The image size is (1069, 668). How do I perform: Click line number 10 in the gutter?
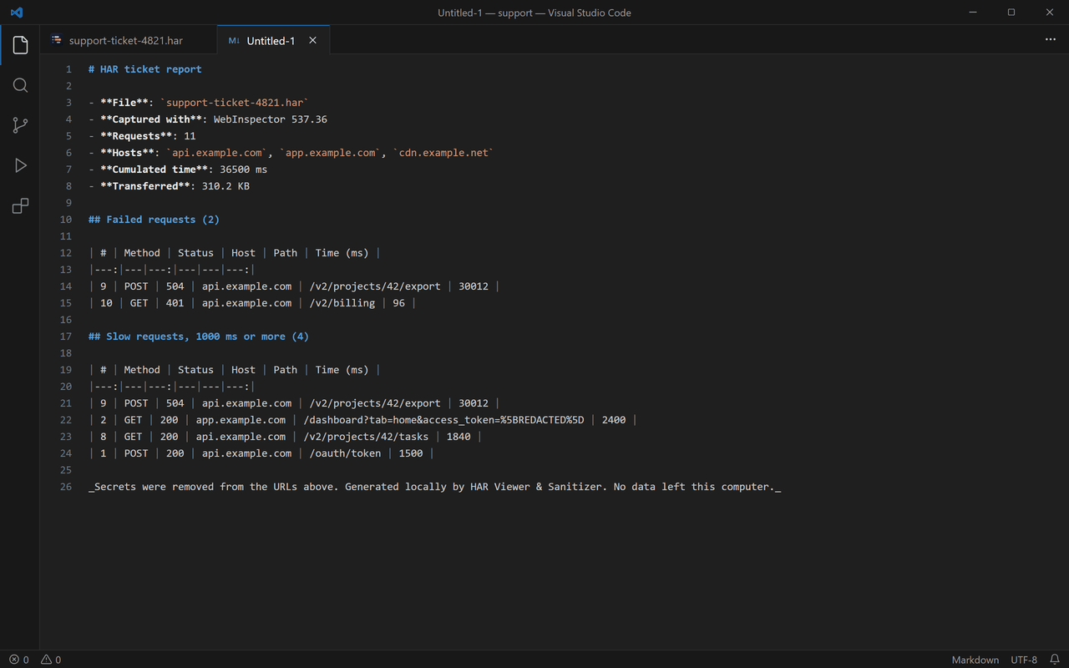click(66, 220)
